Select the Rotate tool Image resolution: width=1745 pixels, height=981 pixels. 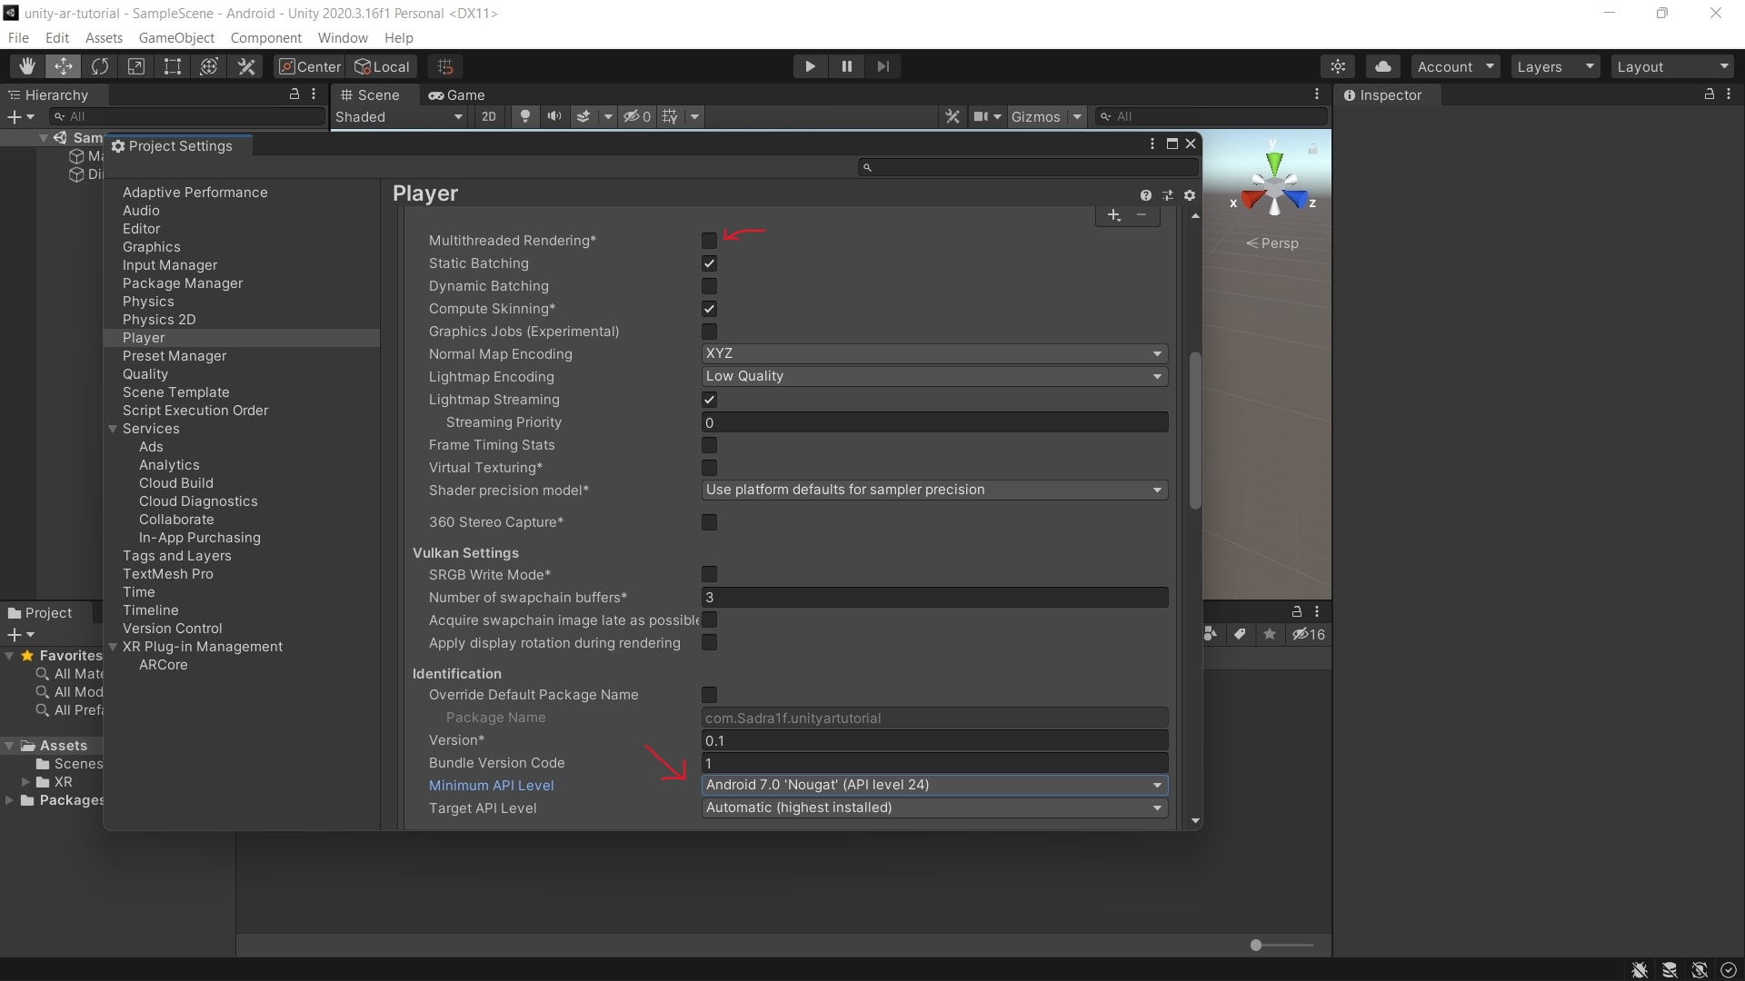pos(100,66)
